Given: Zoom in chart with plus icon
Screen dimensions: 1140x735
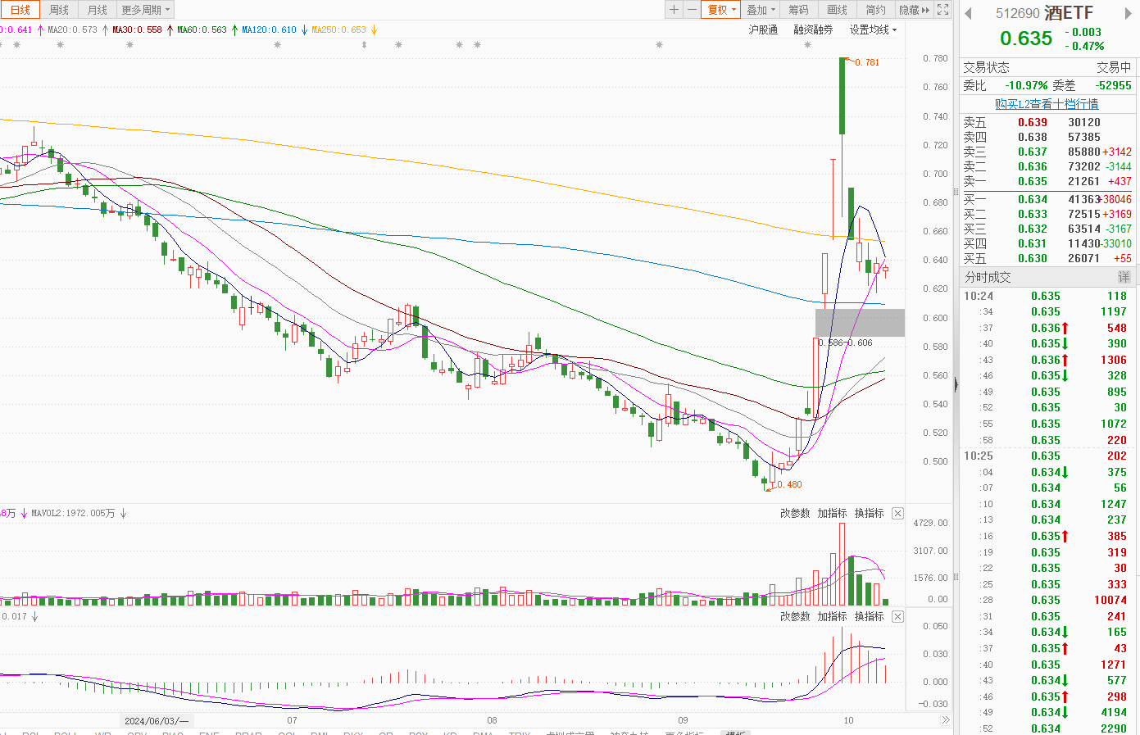Looking at the screenshot, I should point(674,10).
